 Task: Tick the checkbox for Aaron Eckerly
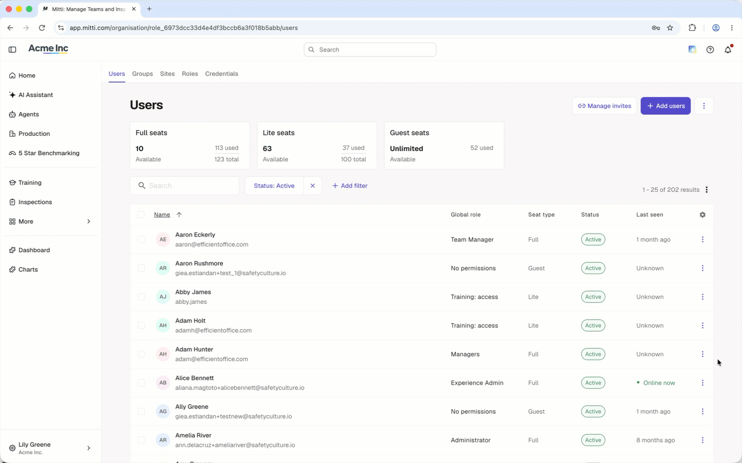pos(141,239)
